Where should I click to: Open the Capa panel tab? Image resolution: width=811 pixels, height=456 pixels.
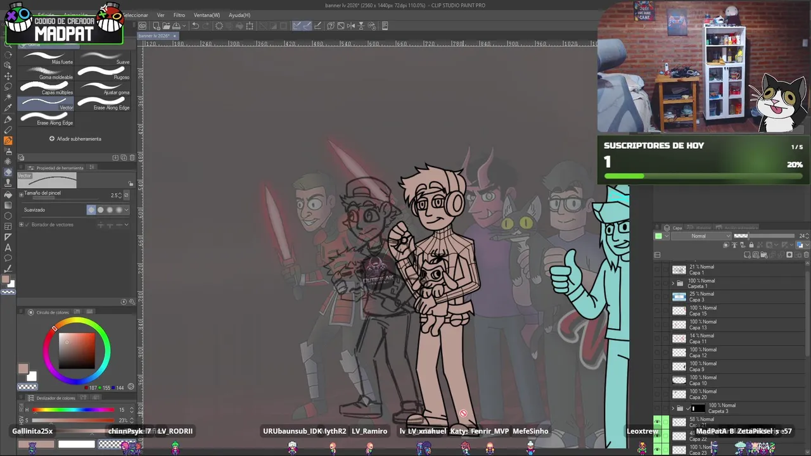pos(674,228)
